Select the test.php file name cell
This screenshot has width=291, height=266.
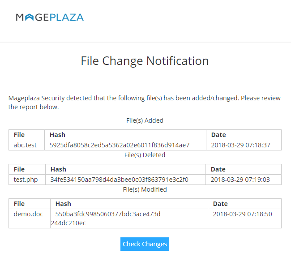coord(26,180)
